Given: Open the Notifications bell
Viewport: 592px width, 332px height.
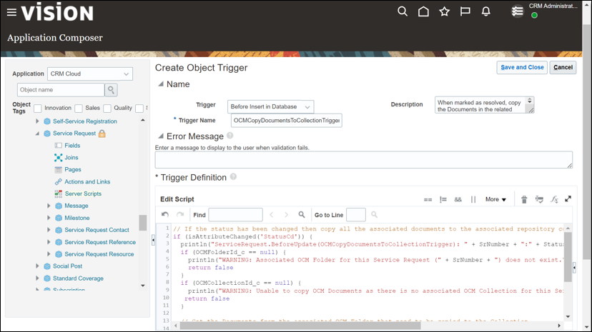Looking at the screenshot, I should (x=486, y=11).
